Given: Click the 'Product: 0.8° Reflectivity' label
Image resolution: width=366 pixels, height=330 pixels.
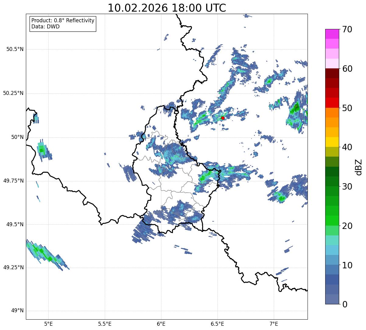Looking at the screenshot, I should 63,20.
